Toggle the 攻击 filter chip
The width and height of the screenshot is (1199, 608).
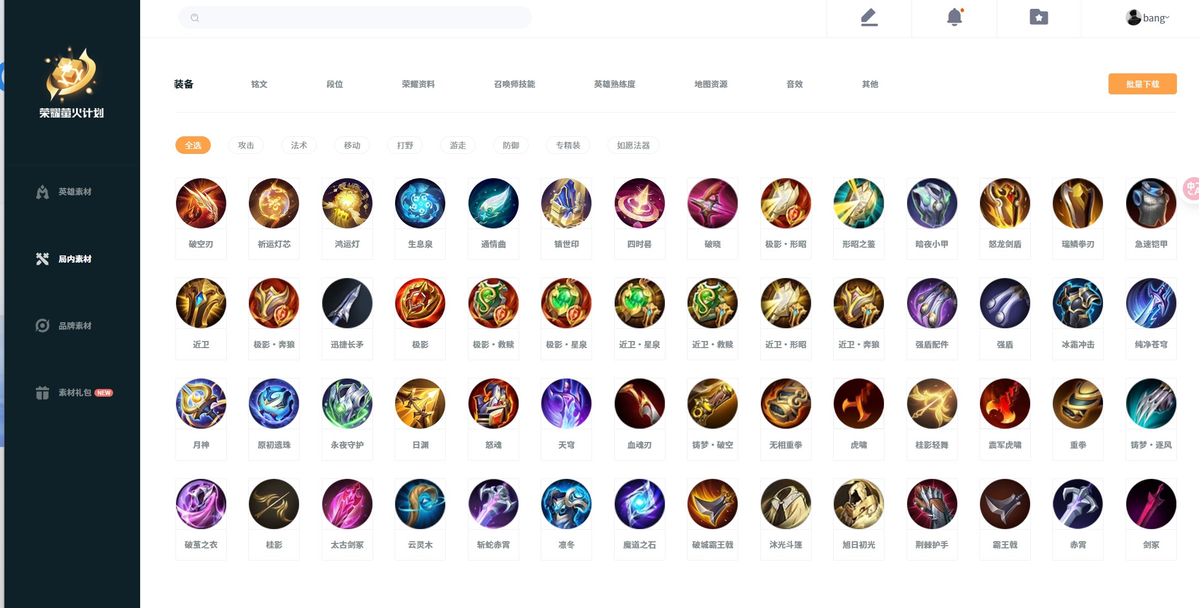pos(246,145)
